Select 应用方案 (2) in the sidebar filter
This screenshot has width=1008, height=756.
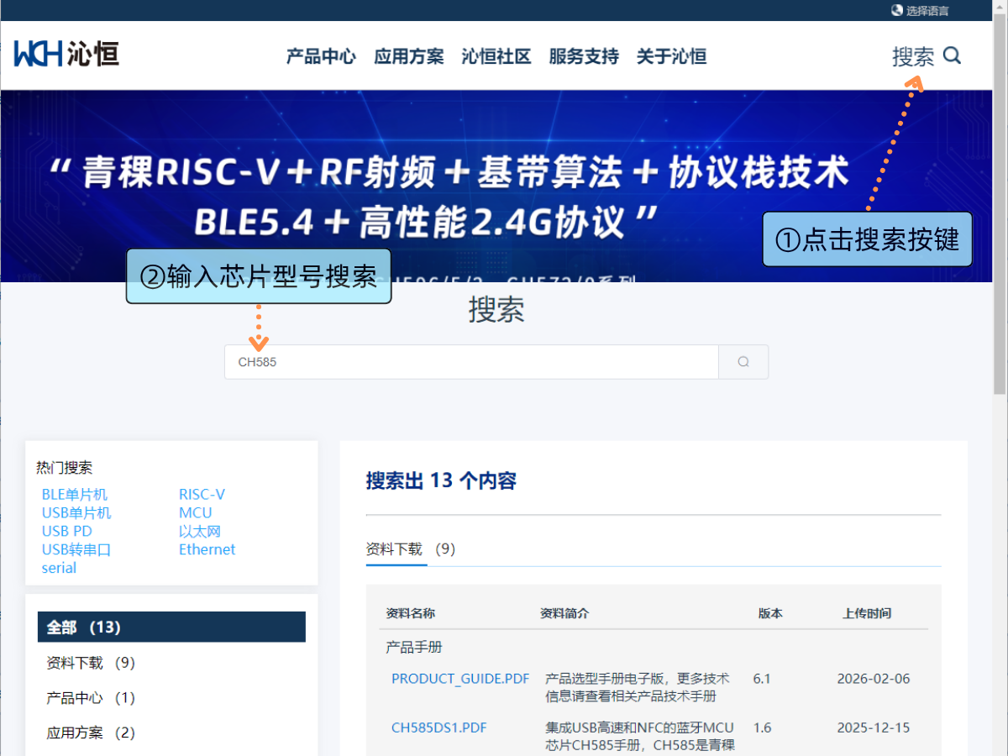coord(91,732)
